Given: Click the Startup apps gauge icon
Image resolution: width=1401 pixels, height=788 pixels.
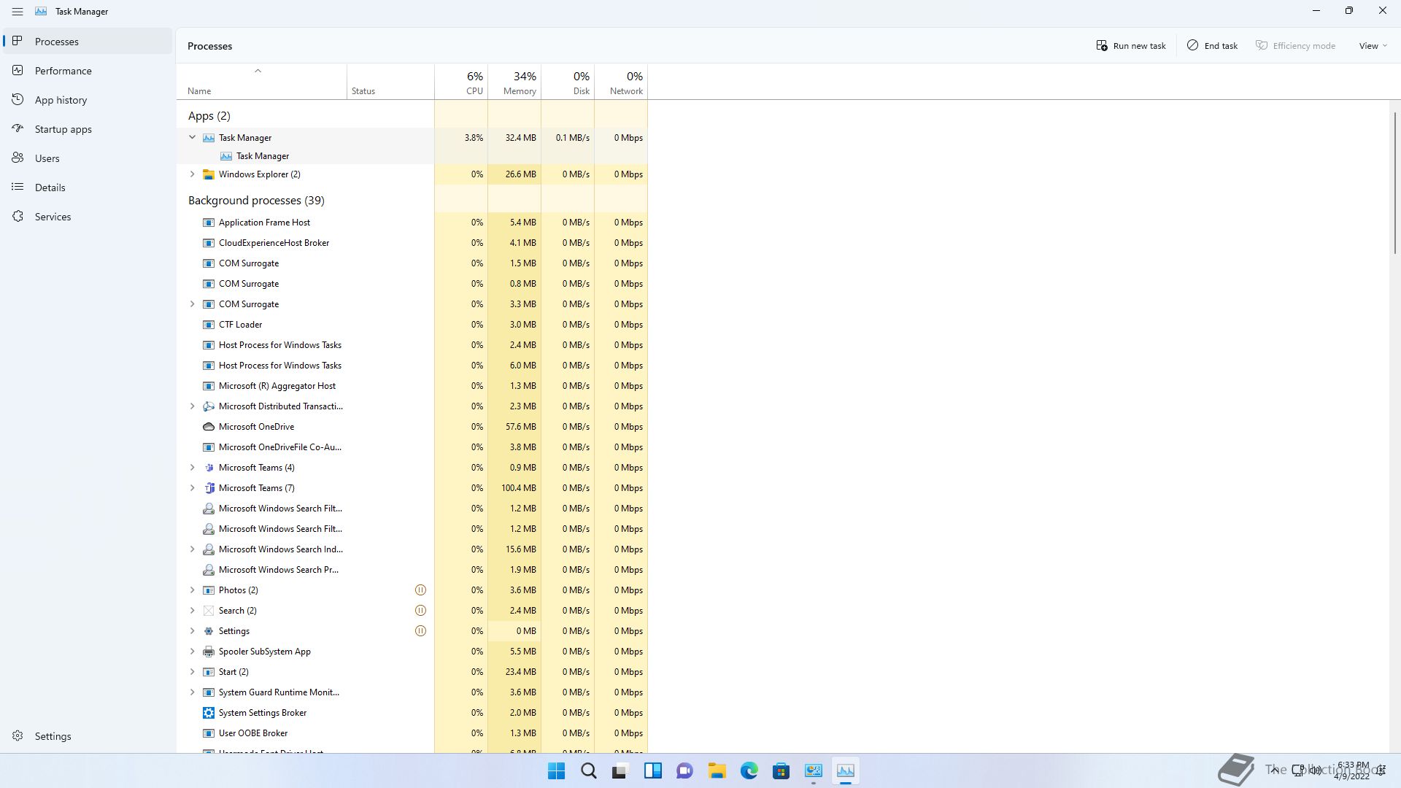Looking at the screenshot, I should pos(18,128).
